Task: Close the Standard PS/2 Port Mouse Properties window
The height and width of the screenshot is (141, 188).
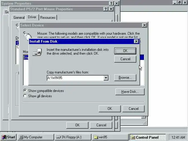Action: point(111,9)
